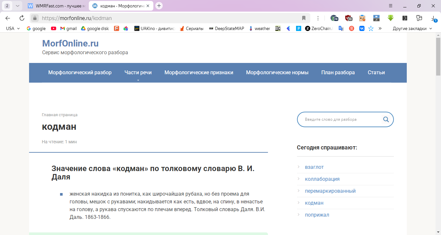Open the orange F bookmark icon

click(x=117, y=28)
